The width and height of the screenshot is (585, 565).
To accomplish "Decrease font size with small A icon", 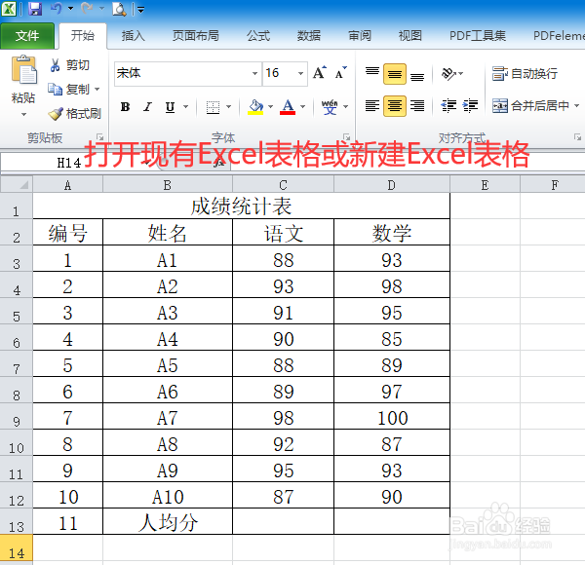I will click(x=340, y=73).
